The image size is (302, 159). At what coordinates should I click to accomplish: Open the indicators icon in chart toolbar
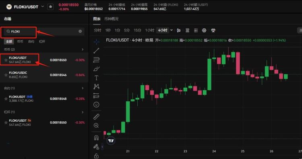187,30
